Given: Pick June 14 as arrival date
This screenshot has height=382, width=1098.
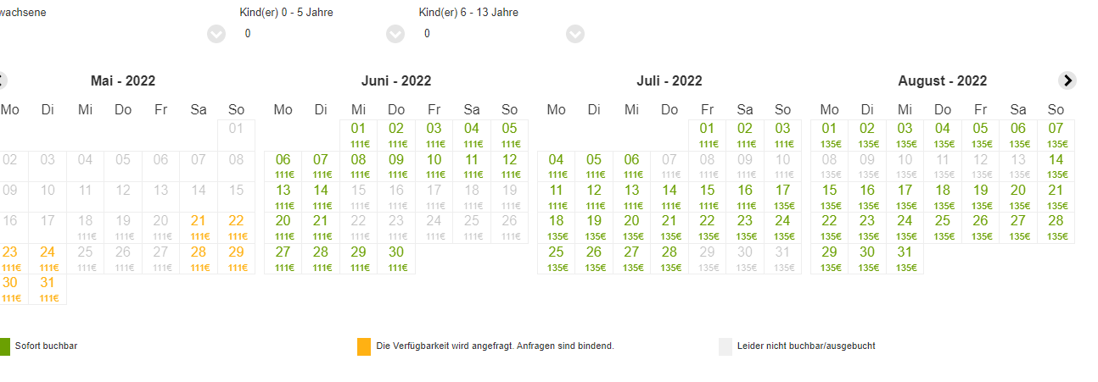Looking at the screenshot, I should (321, 197).
